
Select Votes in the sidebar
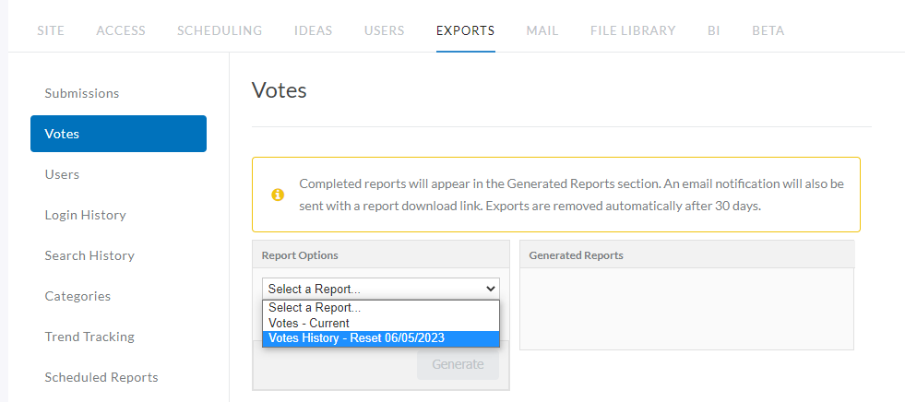point(118,134)
